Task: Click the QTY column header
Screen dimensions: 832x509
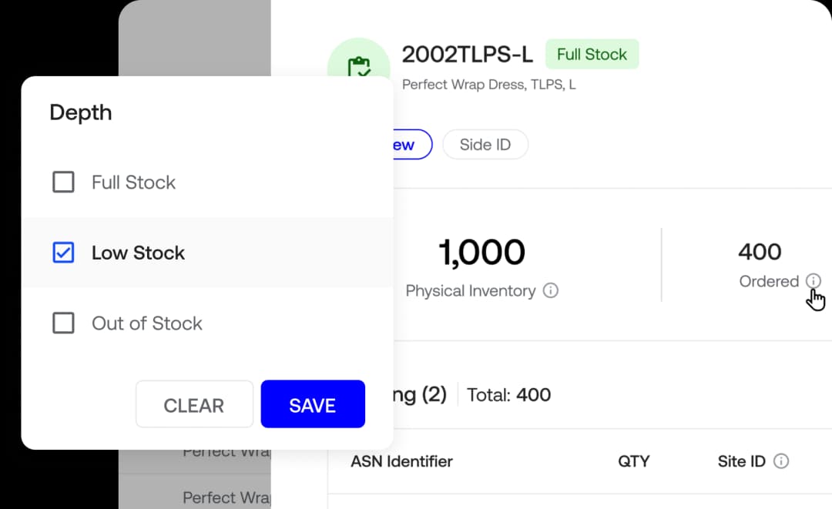Action: click(633, 461)
